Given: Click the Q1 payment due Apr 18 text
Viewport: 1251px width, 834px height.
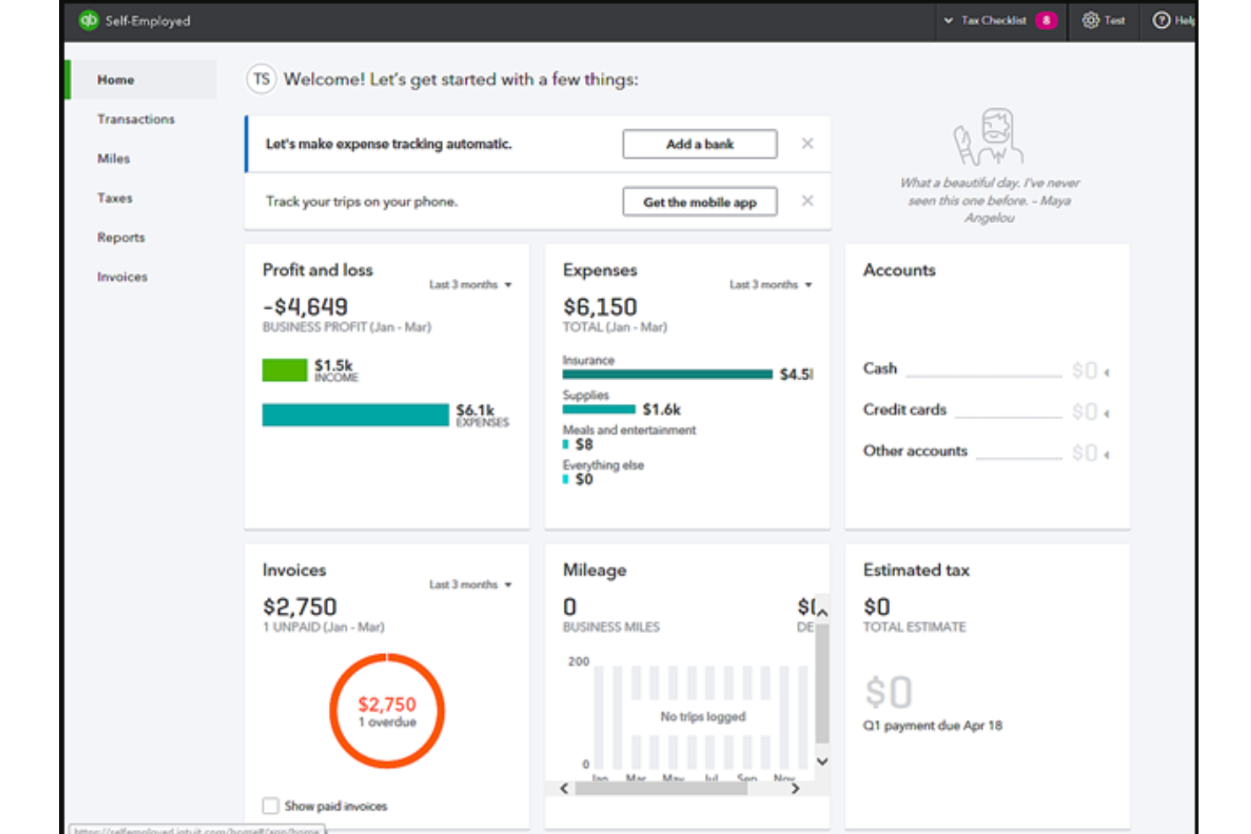Looking at the screenshot, I should pyautogui.click(x=932, y=725).
